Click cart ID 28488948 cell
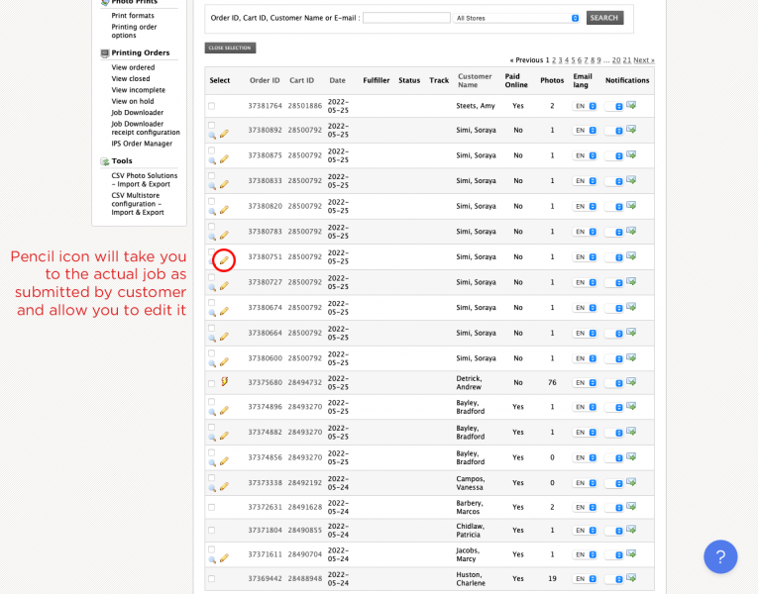This screenshot has height=594, width=758. 304,578
